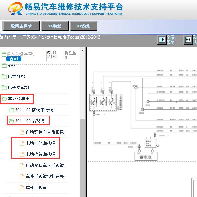197x197 pixels.
Task: Click the page icon beside 车外后视镜
Action: coord(22,188)
